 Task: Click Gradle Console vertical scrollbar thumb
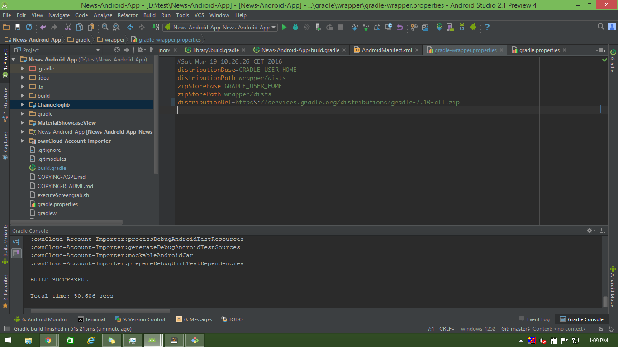(x=605, y=302)
